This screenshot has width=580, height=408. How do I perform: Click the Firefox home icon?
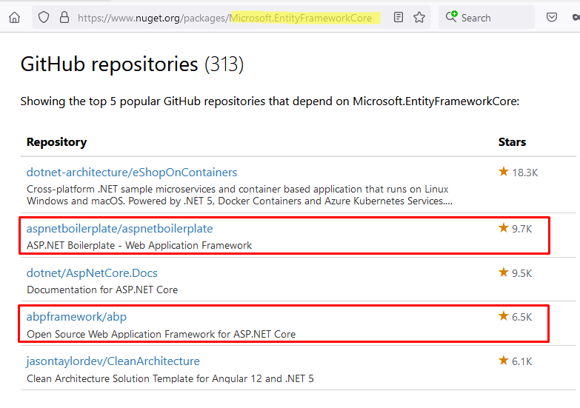click(x=14, y=17)
